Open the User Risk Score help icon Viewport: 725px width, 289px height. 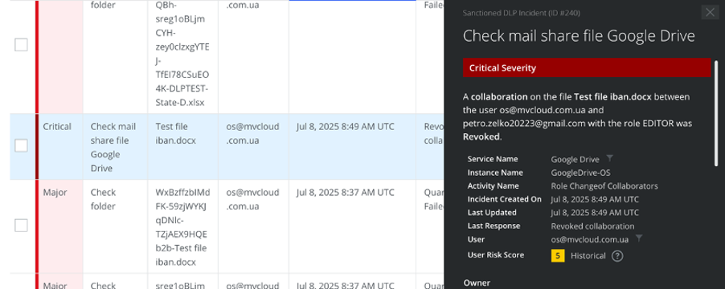[x=617, y=256]
